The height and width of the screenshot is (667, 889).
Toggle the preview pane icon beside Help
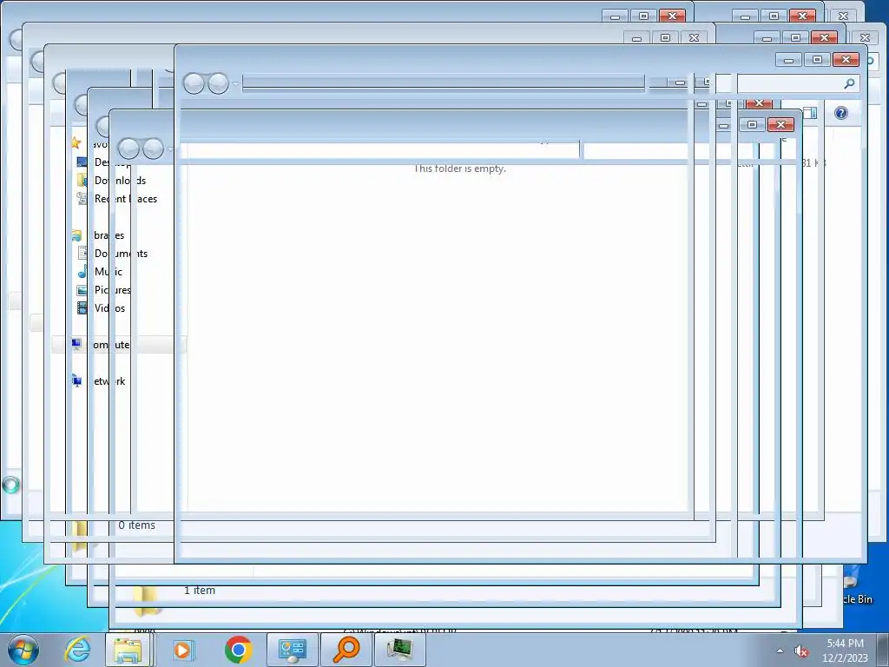pyautogui.click(x=810, y=113)
